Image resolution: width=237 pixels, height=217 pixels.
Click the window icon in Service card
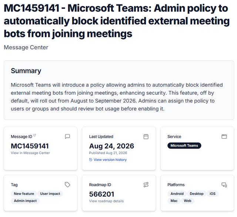coord(224,136)
